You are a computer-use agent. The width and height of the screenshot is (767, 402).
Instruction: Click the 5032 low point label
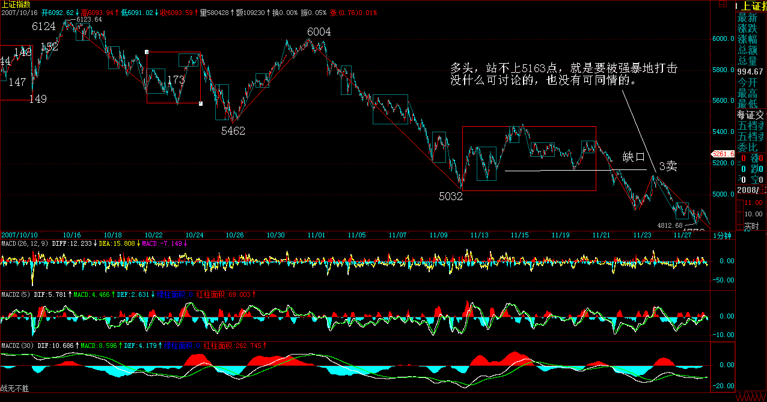[451, 196]
